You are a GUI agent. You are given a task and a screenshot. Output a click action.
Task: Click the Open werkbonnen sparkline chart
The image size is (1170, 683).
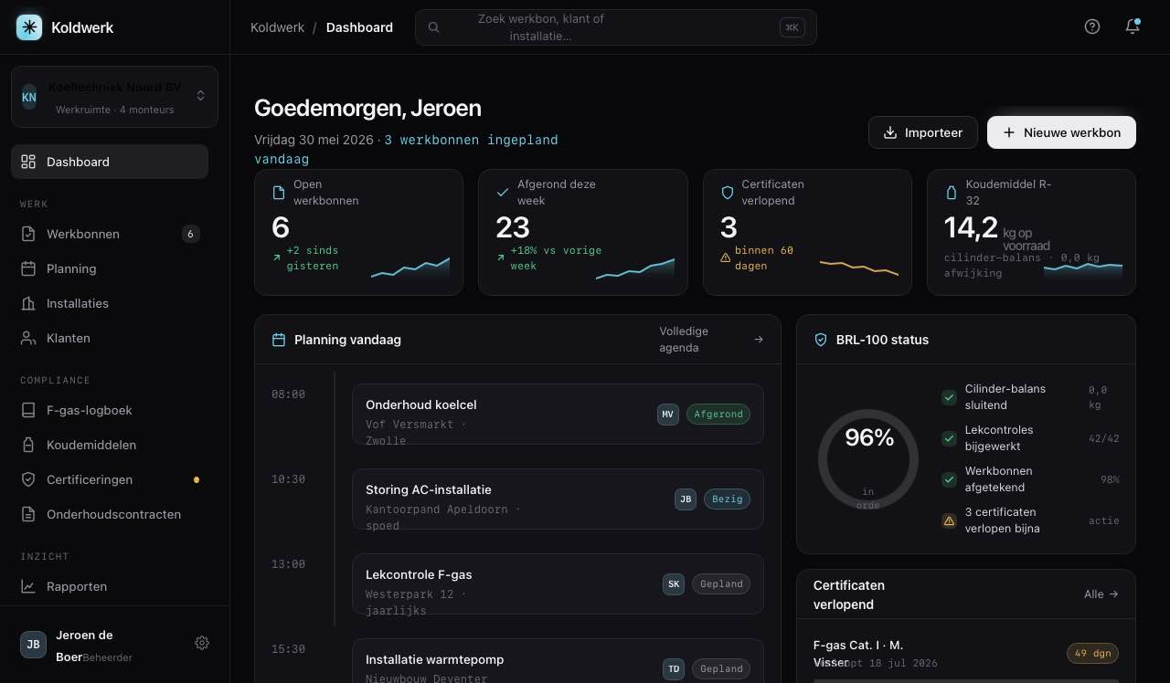(x=410, y=268)
